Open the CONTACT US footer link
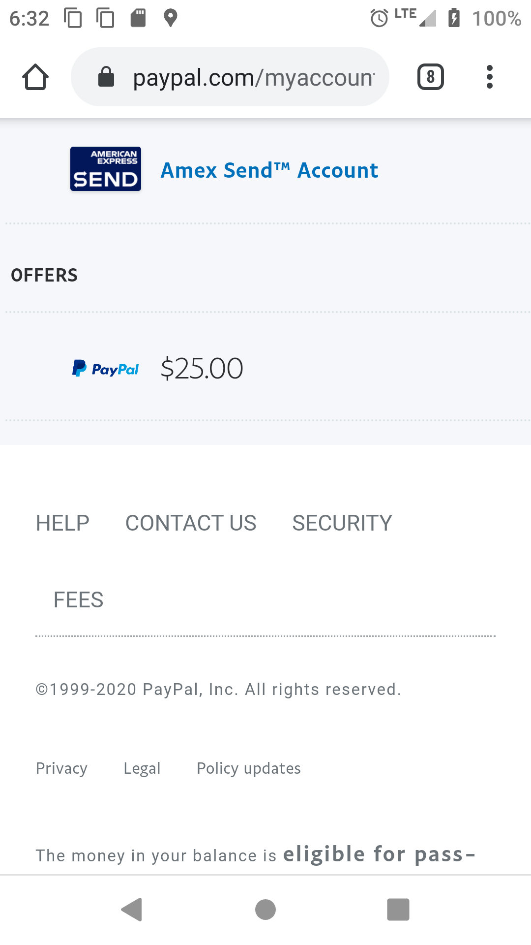 (x=191, y=523)
